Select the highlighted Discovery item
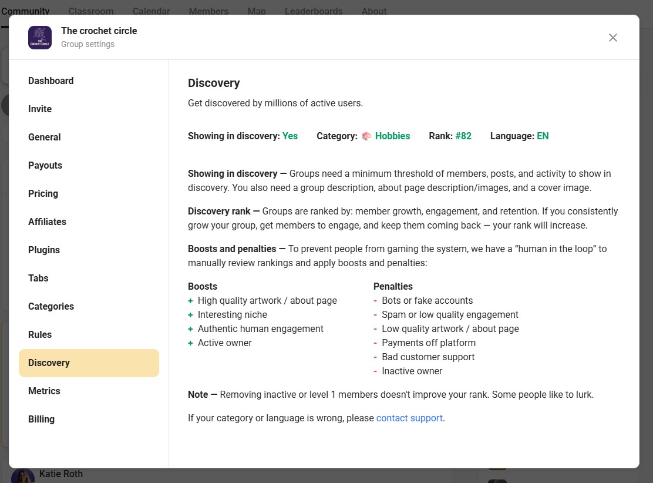This screenshot has width=653, height=483. 89,363
